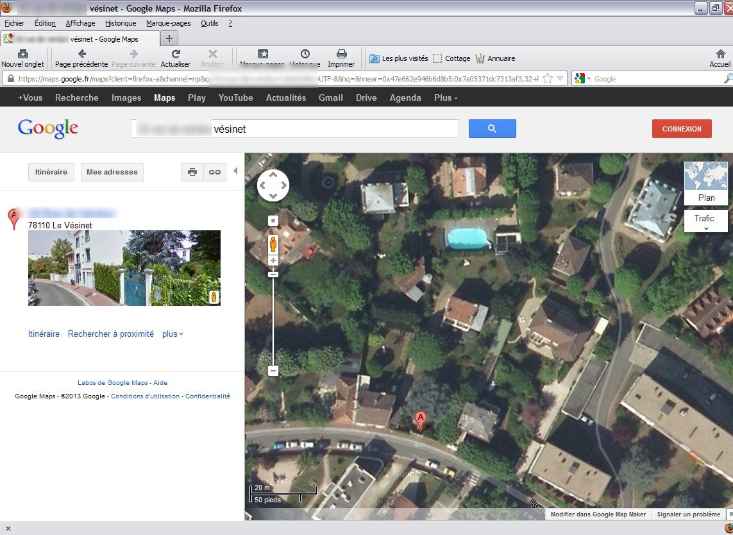733x535 pixels.
Task: Click the Firefox icon in the status bar
Action: click(728, 529)
